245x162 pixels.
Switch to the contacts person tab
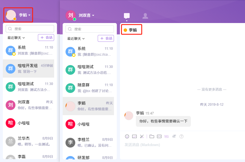(145, 16)
